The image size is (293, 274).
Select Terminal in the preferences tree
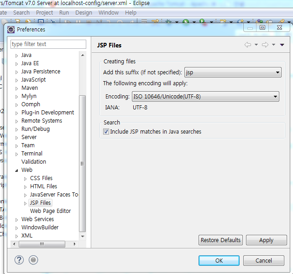(x=32, y=154)
